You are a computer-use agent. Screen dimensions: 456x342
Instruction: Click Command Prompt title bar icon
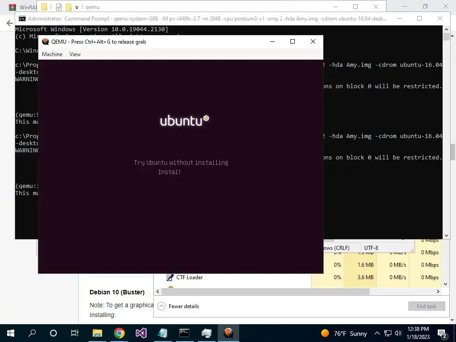[22, 19]
